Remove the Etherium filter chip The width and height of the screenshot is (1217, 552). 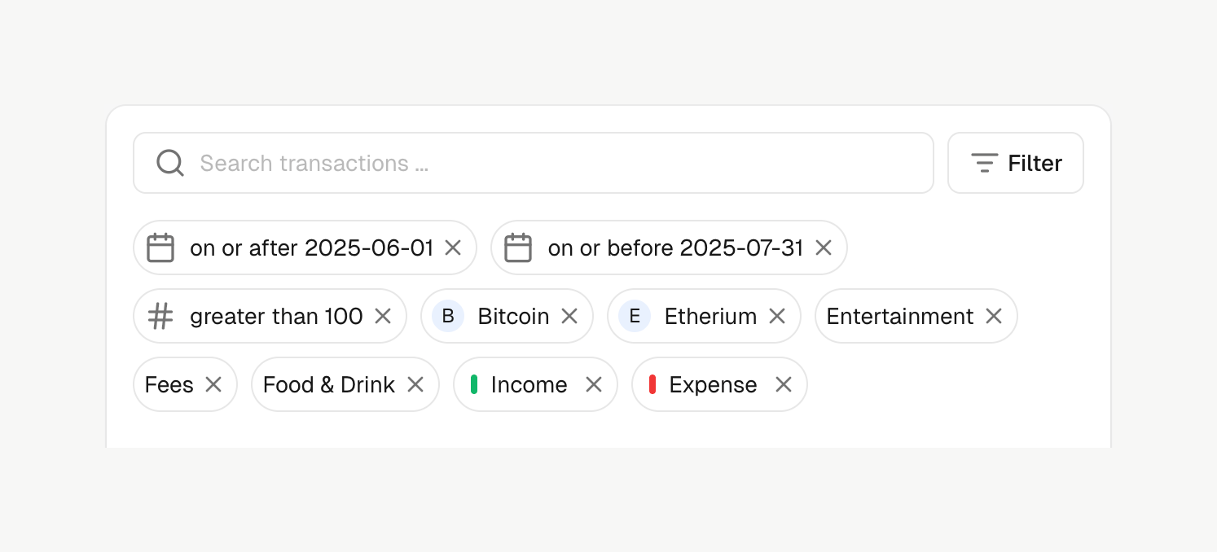[x=777, y=316]
